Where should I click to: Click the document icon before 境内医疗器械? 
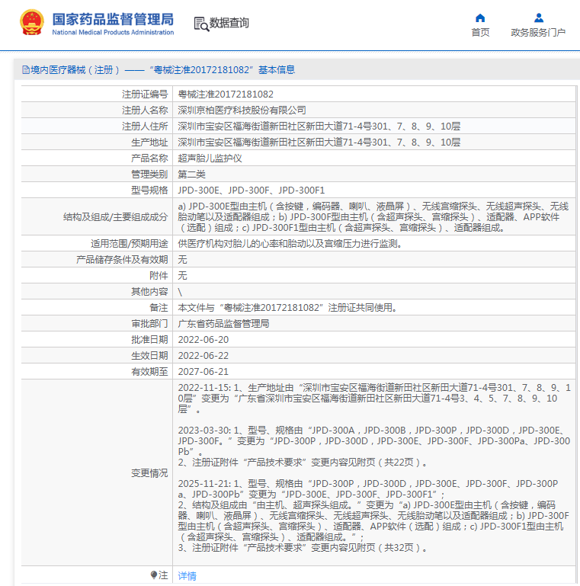[25, 70]
